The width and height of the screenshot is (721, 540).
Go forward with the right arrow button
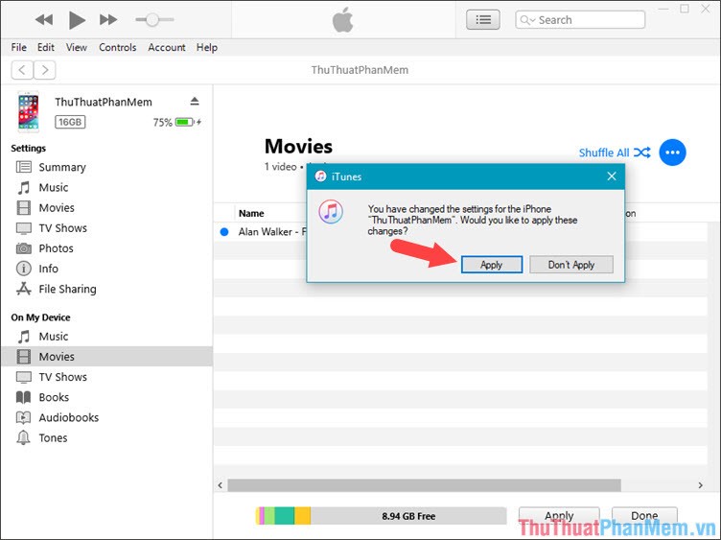coord(45,70)
